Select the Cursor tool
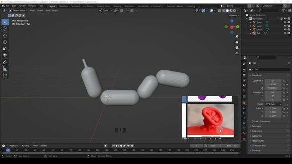This screenshot has height=164, width=292. click(x=5, y=29)
